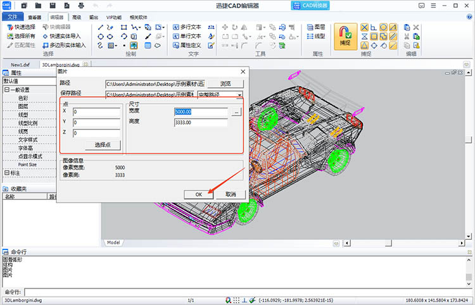Click the 选择点 pick point button

[x=103, y=145]
